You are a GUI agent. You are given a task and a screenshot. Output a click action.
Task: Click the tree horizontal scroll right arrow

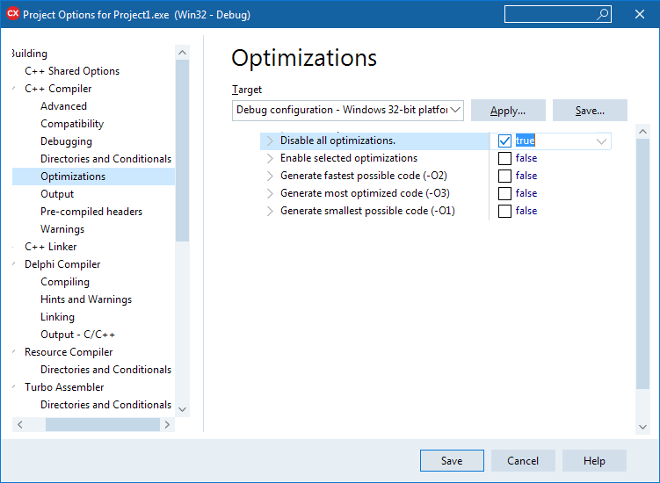(167, 424)
